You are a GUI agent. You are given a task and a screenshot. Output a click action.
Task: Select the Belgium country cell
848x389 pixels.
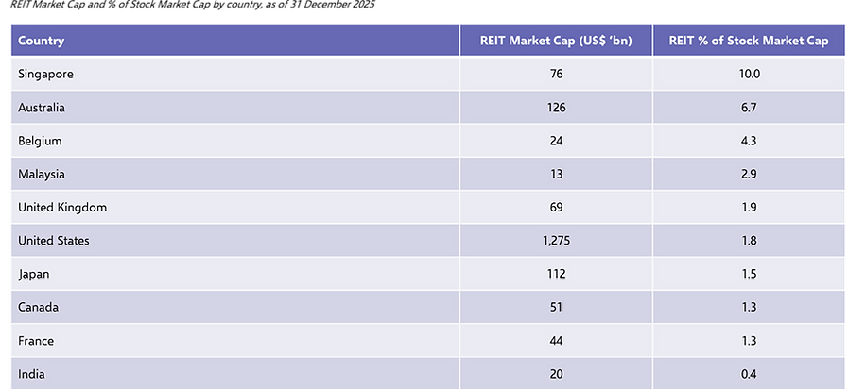pos(235,141)
